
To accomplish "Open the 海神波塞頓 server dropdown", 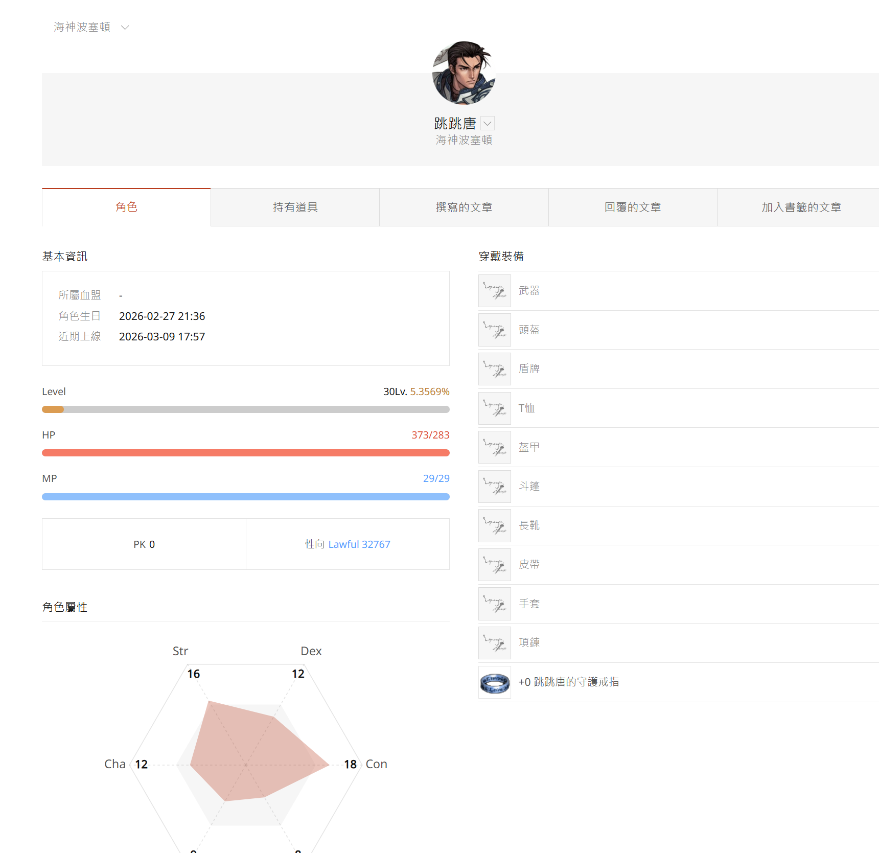I will (91, 27).
